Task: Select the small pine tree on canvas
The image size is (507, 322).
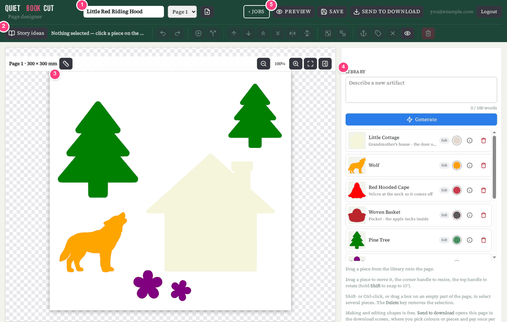Action: [255, 116]
